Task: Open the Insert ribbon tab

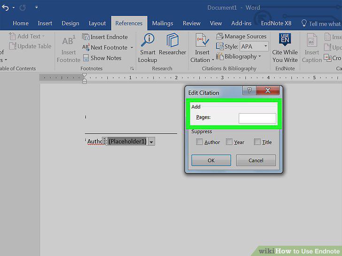Action: coord(45,23)
